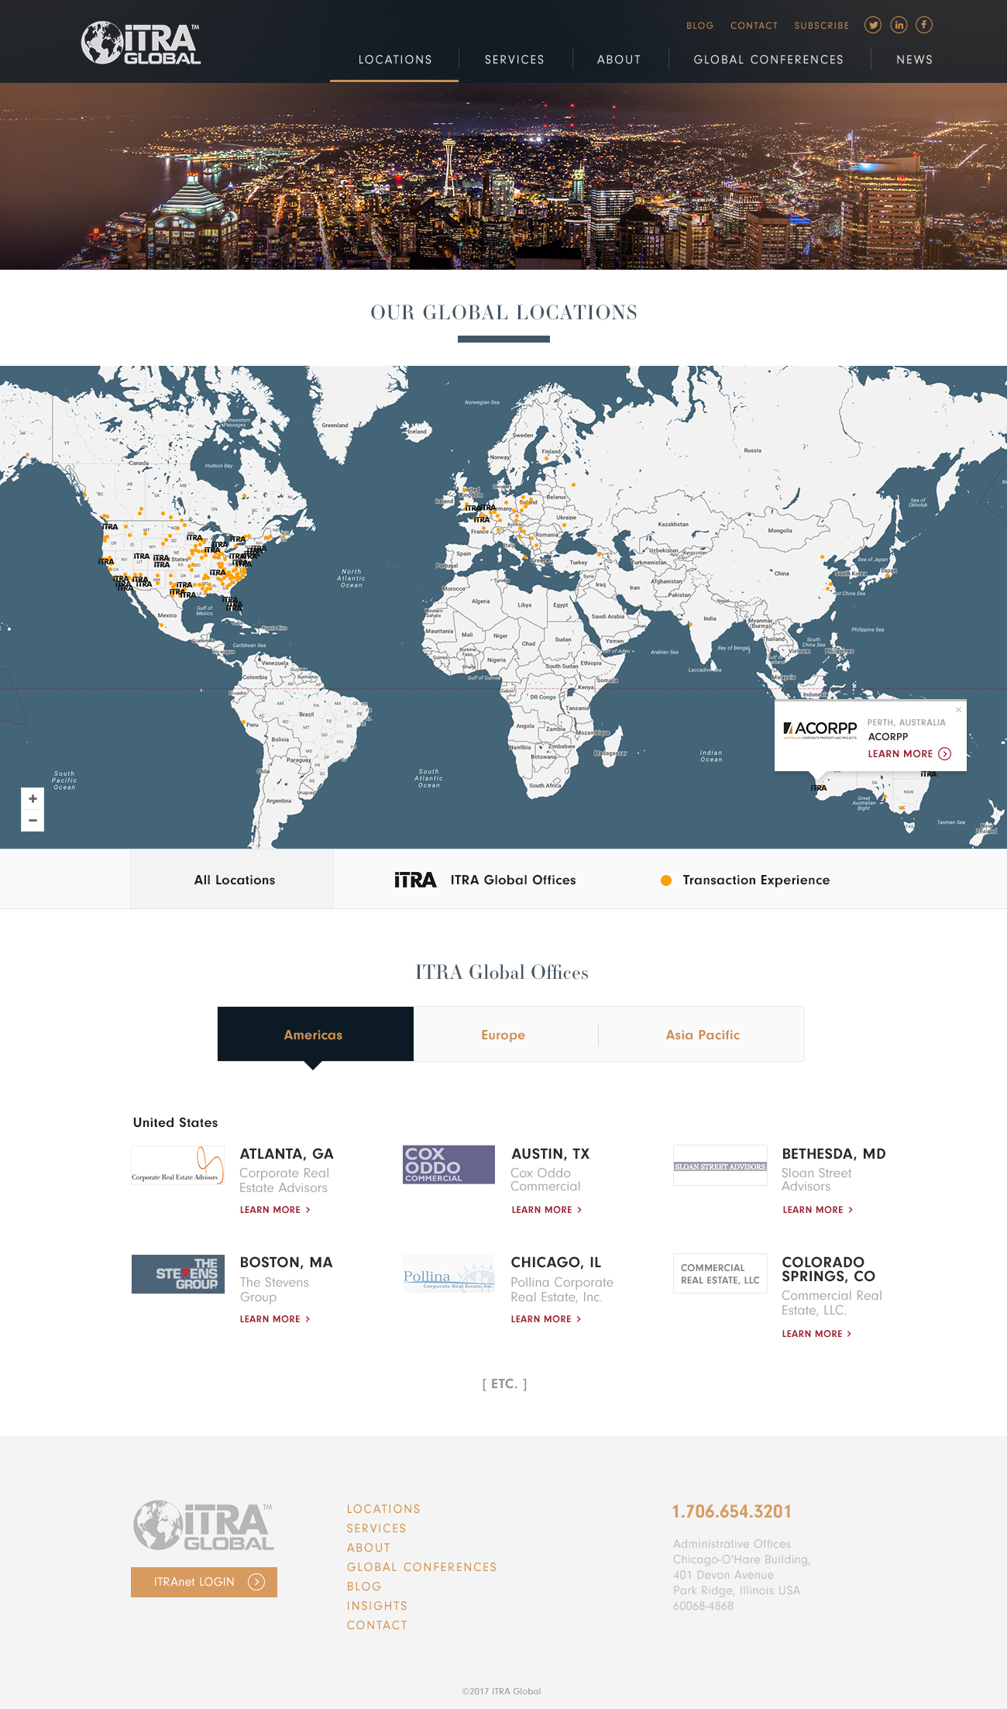Image resolution: width=1007 pixels, height=1709 pixels.
Task: Click the ATLANTA, GA heading
Action: [x=287, y=1154]
